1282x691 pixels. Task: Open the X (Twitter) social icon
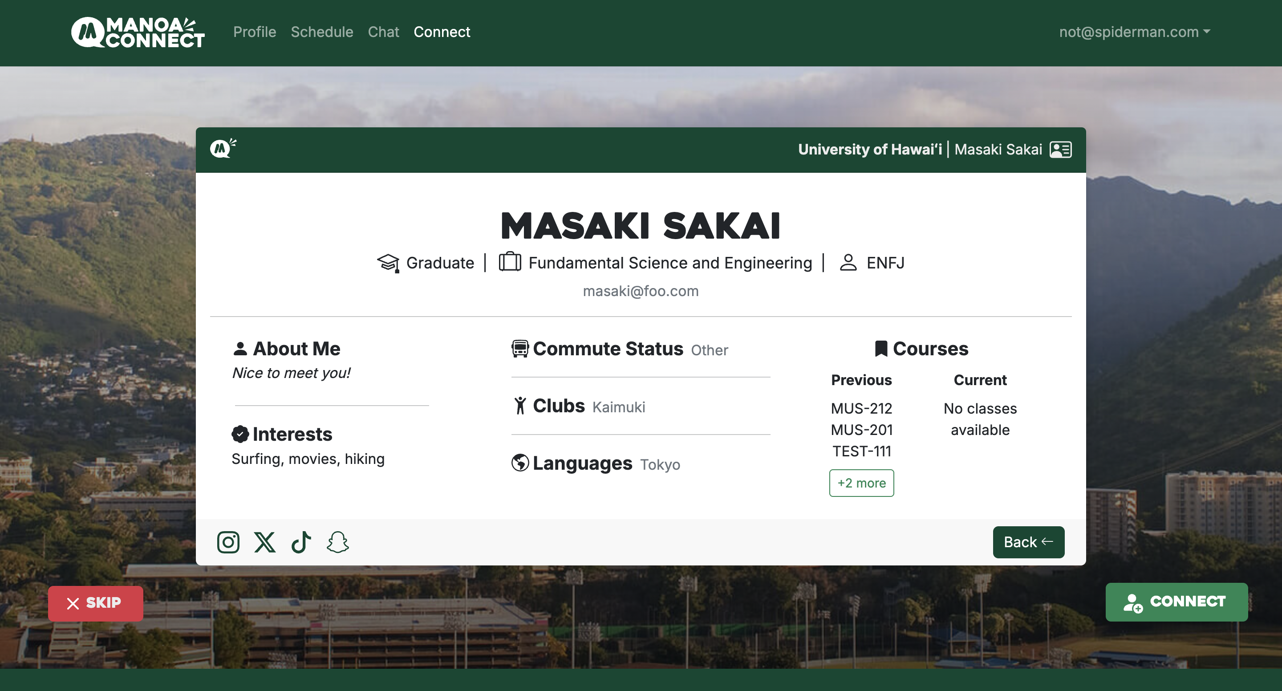tap(265, 542)
